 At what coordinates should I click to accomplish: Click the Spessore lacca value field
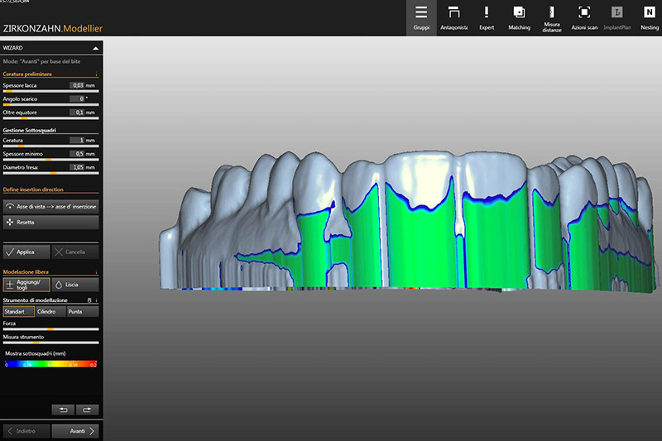(77, 85)
